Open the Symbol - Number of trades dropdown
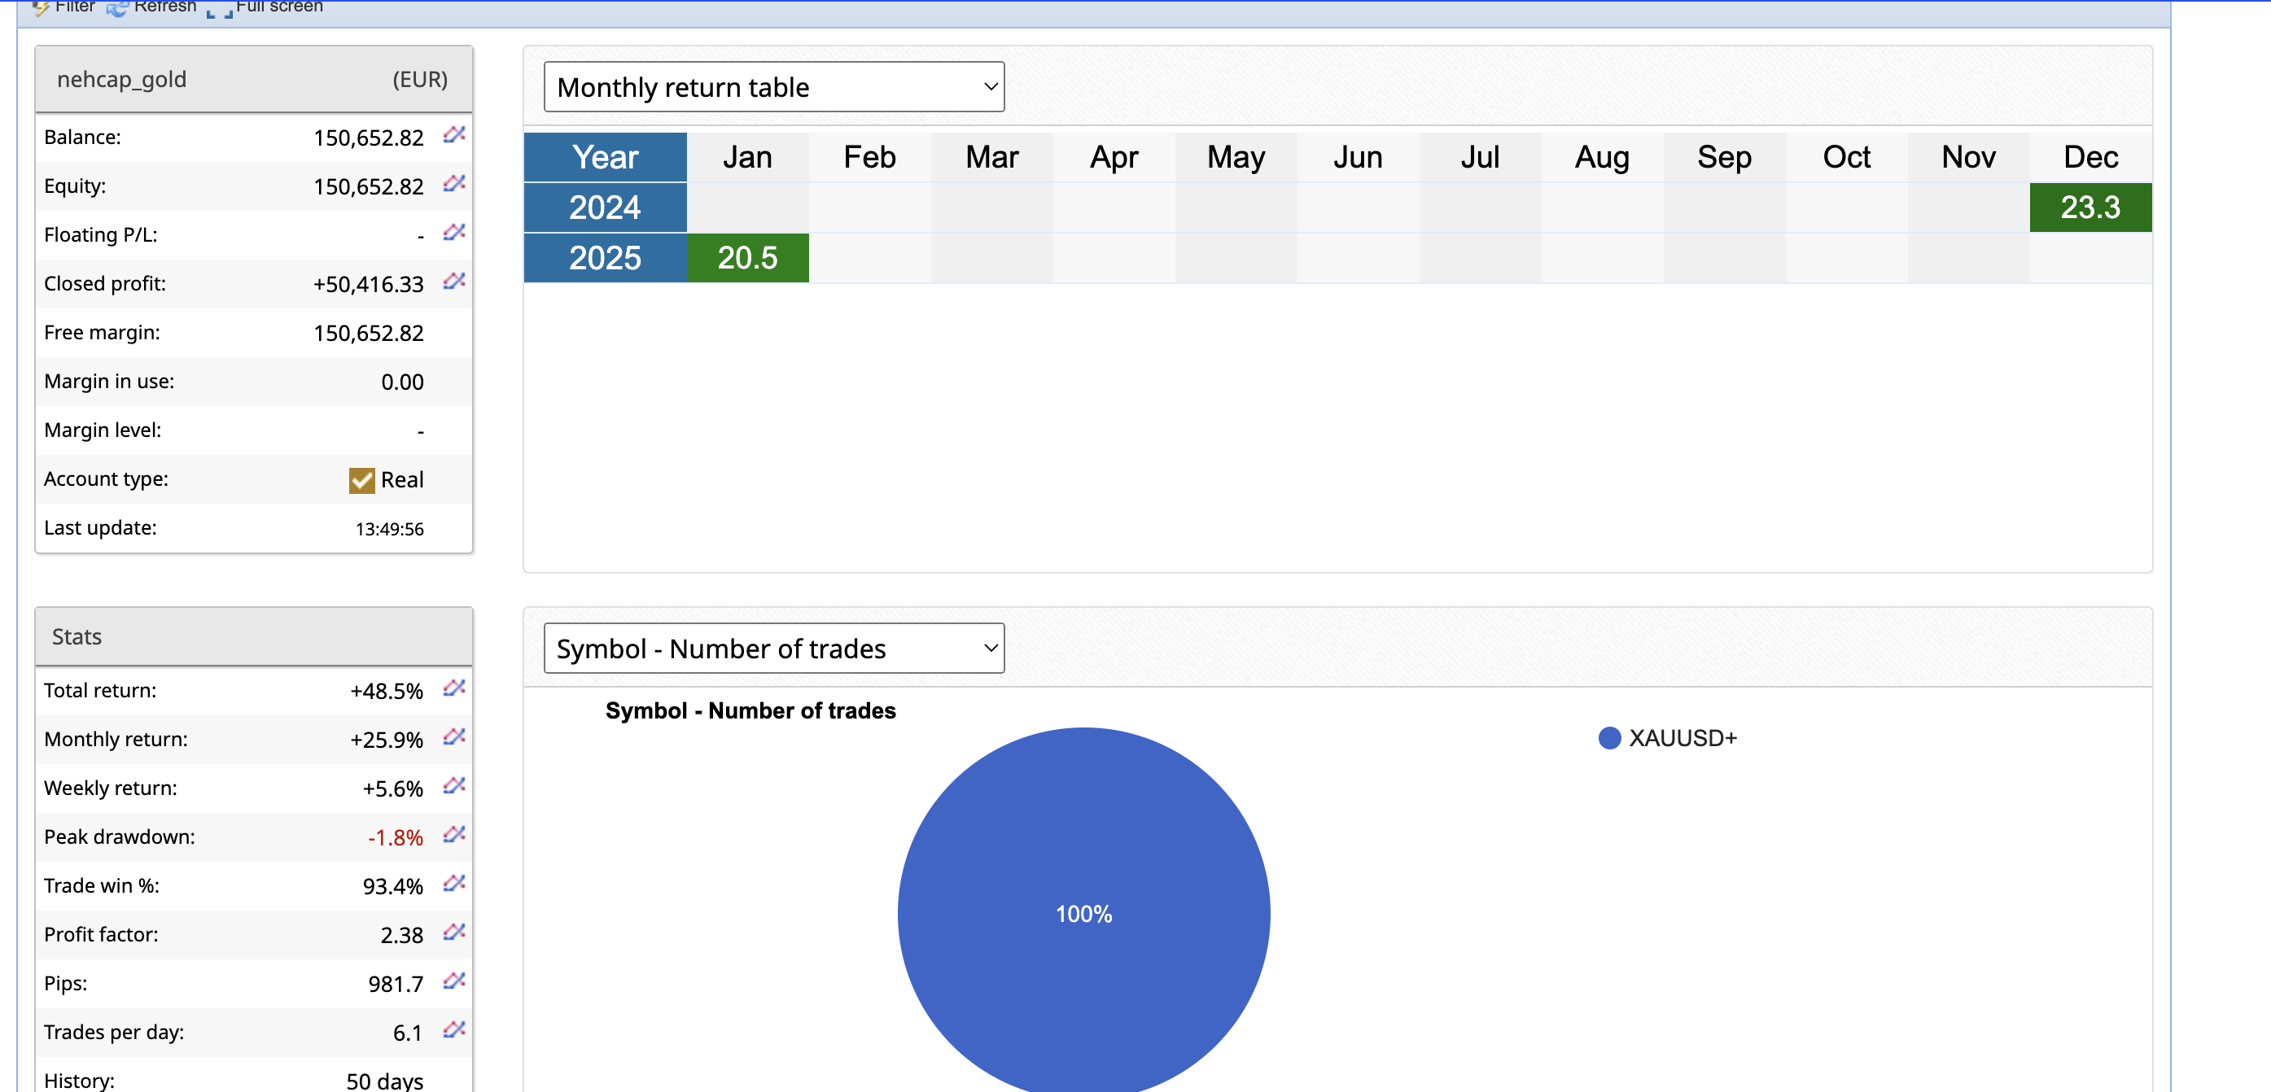The width and height of the screenshot is (2271, 1092). [x=773, y=649]
